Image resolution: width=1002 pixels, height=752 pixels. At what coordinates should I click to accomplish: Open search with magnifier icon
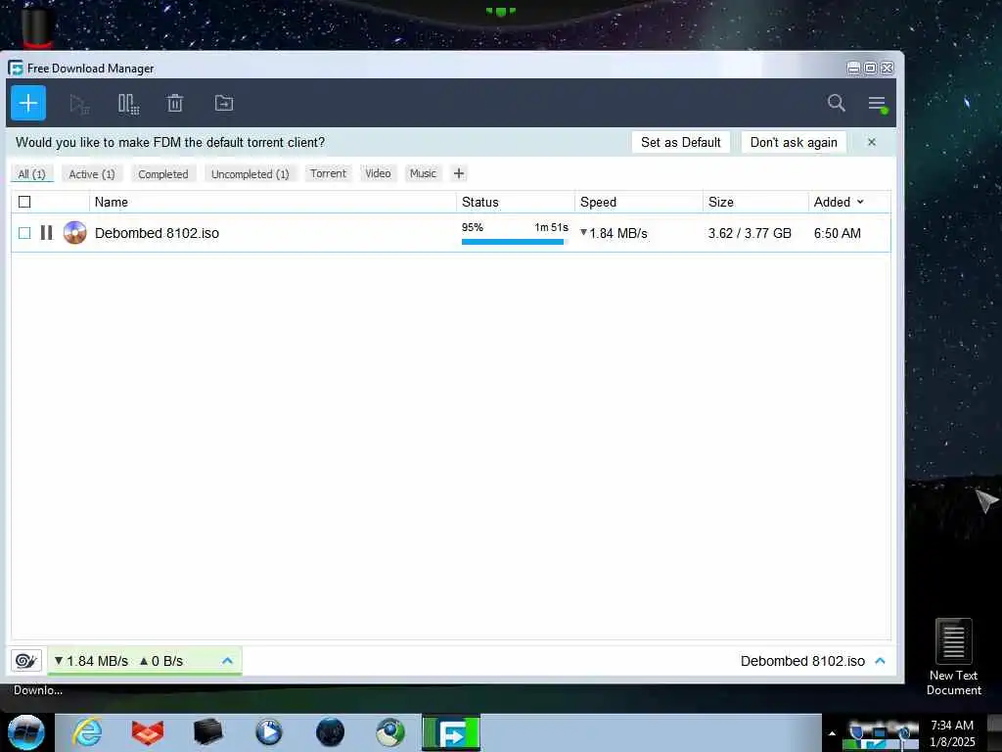(x=836, y=103)
